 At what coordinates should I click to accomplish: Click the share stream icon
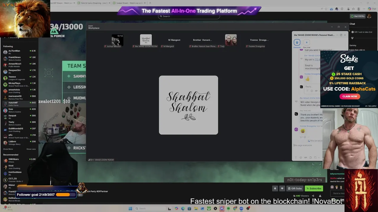314,196
